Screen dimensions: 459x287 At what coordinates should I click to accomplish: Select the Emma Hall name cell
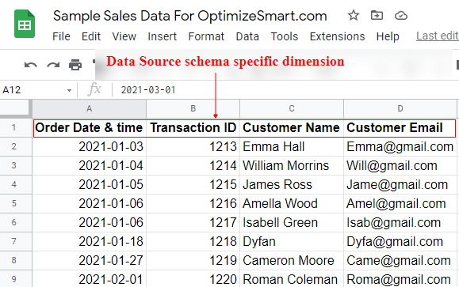[x=292, y=146]
